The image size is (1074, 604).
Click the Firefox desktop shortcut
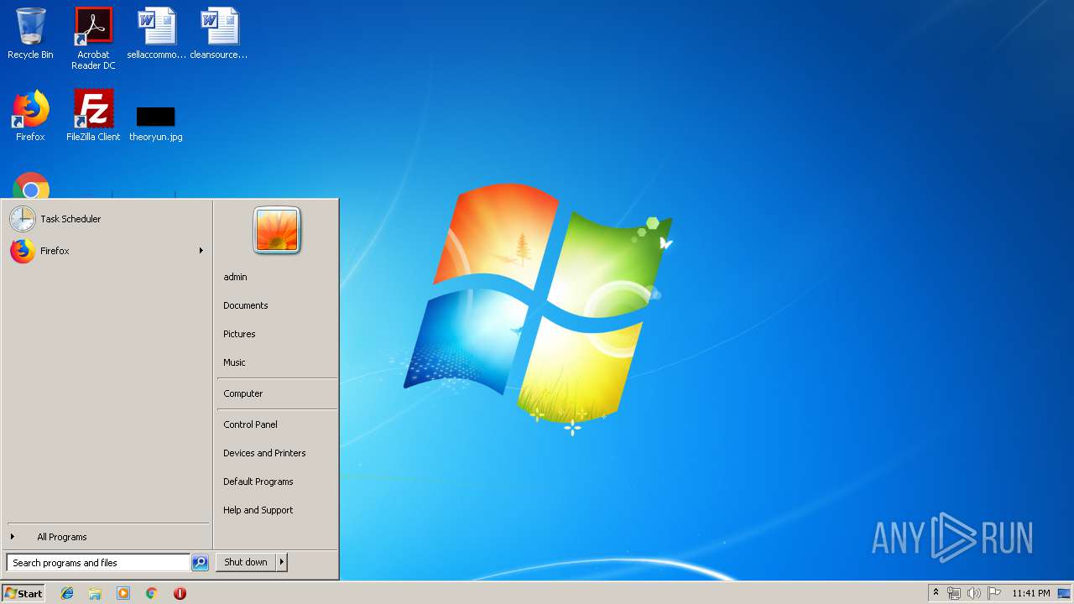pos(30,116)
